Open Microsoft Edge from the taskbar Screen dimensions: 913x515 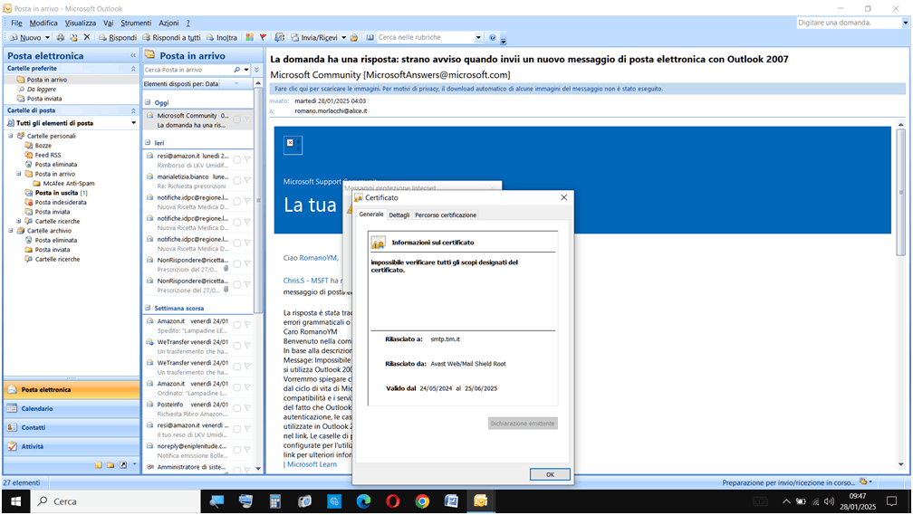coord(363,501)
